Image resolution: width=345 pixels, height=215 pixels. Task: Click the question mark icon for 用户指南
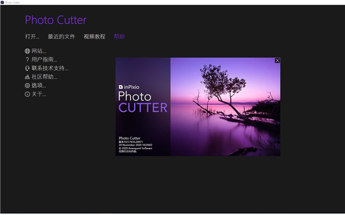click(x=27, y=60)
